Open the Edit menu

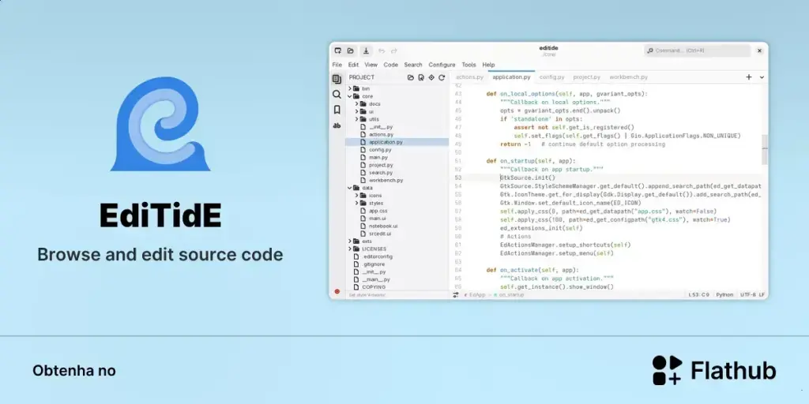[353, 65]
